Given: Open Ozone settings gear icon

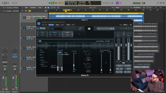Looking at the screenshot, I should [126, 29].
